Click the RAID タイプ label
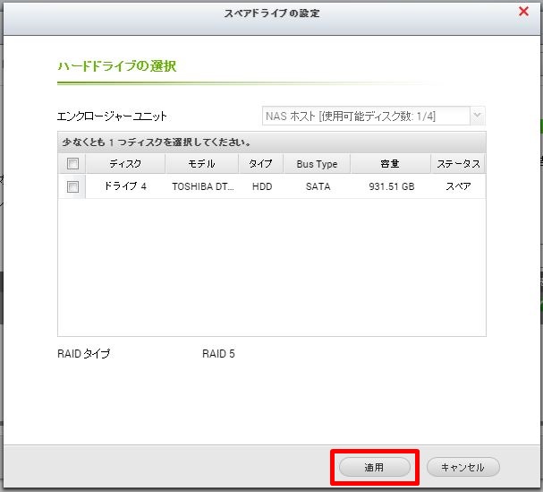543x492 pixels. (x=84, y=354)
